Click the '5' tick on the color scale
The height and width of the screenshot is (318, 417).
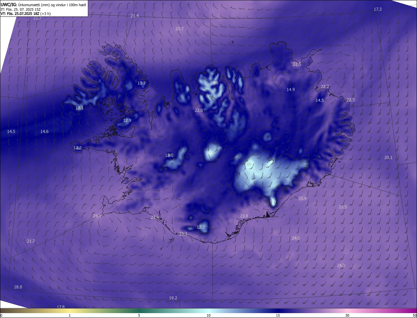139,315
